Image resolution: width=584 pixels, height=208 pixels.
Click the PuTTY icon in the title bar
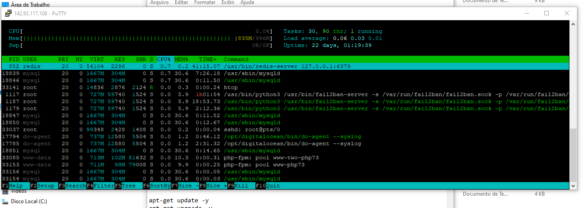point(8,13)
